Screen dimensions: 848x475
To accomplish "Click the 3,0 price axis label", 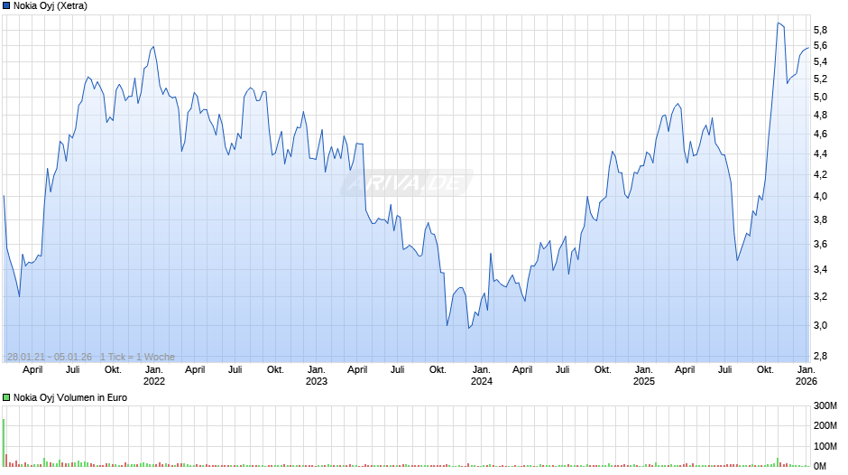I will click(820, 325).
